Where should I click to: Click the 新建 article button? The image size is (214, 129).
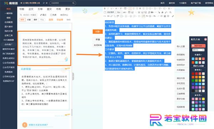pos(98,39)
